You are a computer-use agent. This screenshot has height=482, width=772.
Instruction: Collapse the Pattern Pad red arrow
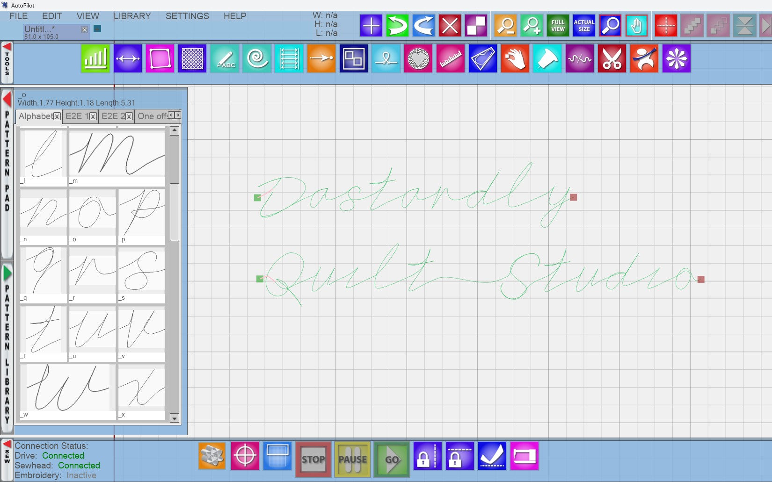[7, 99]
